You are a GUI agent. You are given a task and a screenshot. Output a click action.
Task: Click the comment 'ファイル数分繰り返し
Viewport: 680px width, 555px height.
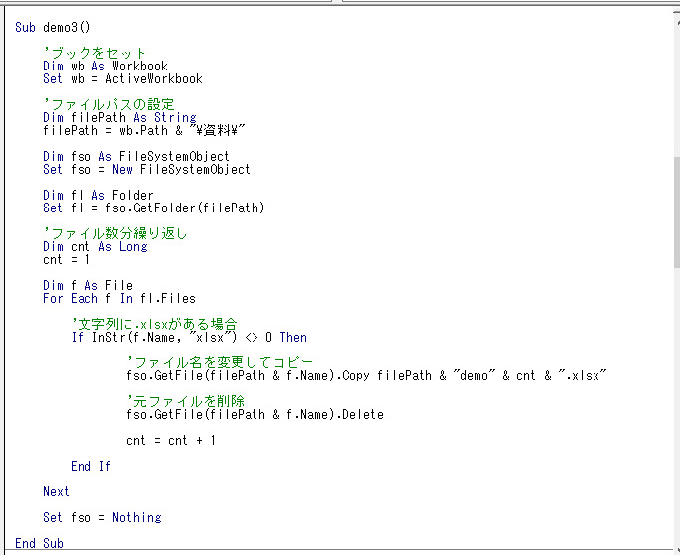pyautogui.click(x=115, y=233)
